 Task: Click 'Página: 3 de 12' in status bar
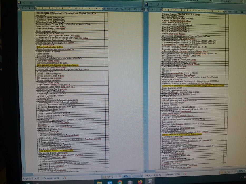(x=31, y=178)
